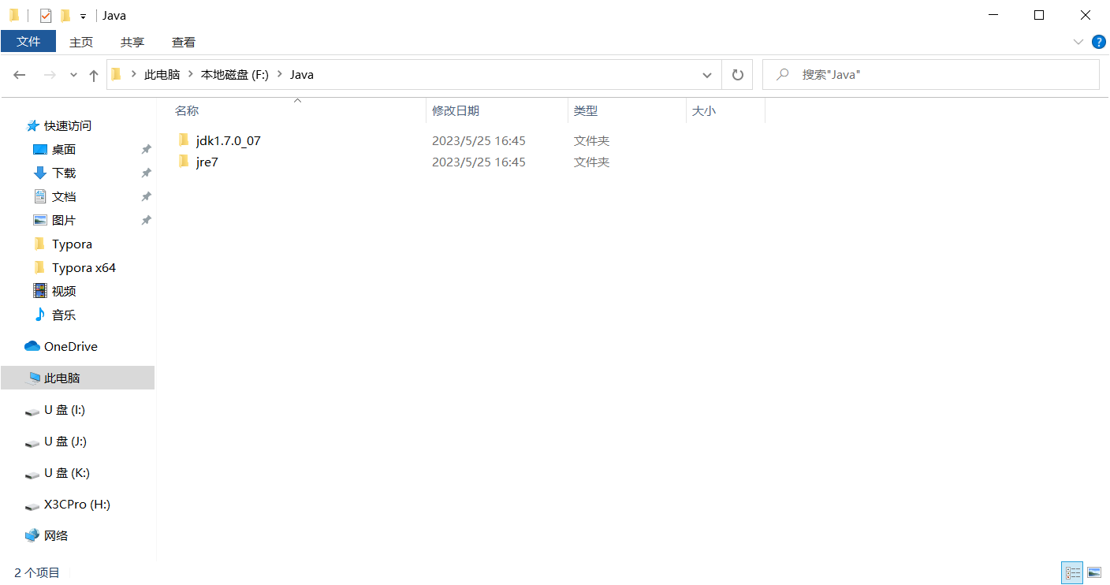Select the jdk1.7.0_07 folder name
This screenshot has height=585, width=1110.
click(229, 141)
